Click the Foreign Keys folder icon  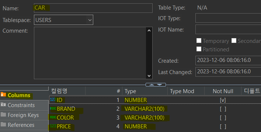[3, 114]
